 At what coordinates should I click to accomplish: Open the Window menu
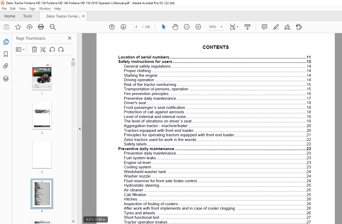[45, 9]
